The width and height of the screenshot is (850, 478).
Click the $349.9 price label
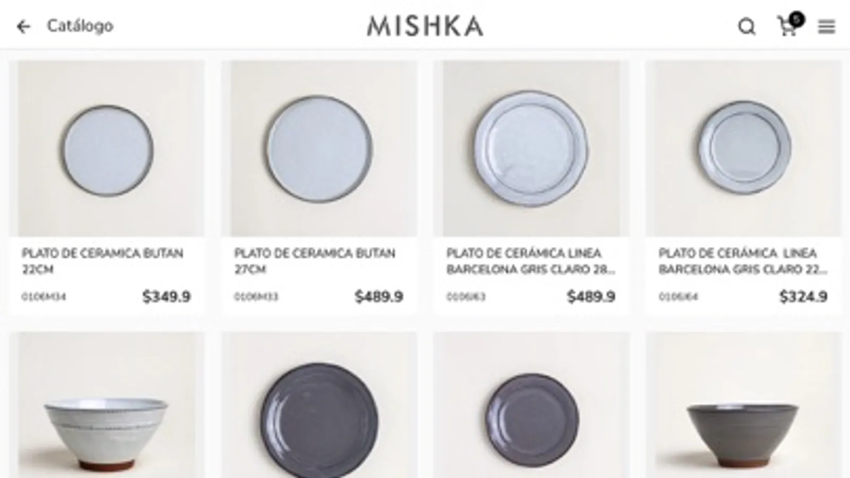point(166,296)
